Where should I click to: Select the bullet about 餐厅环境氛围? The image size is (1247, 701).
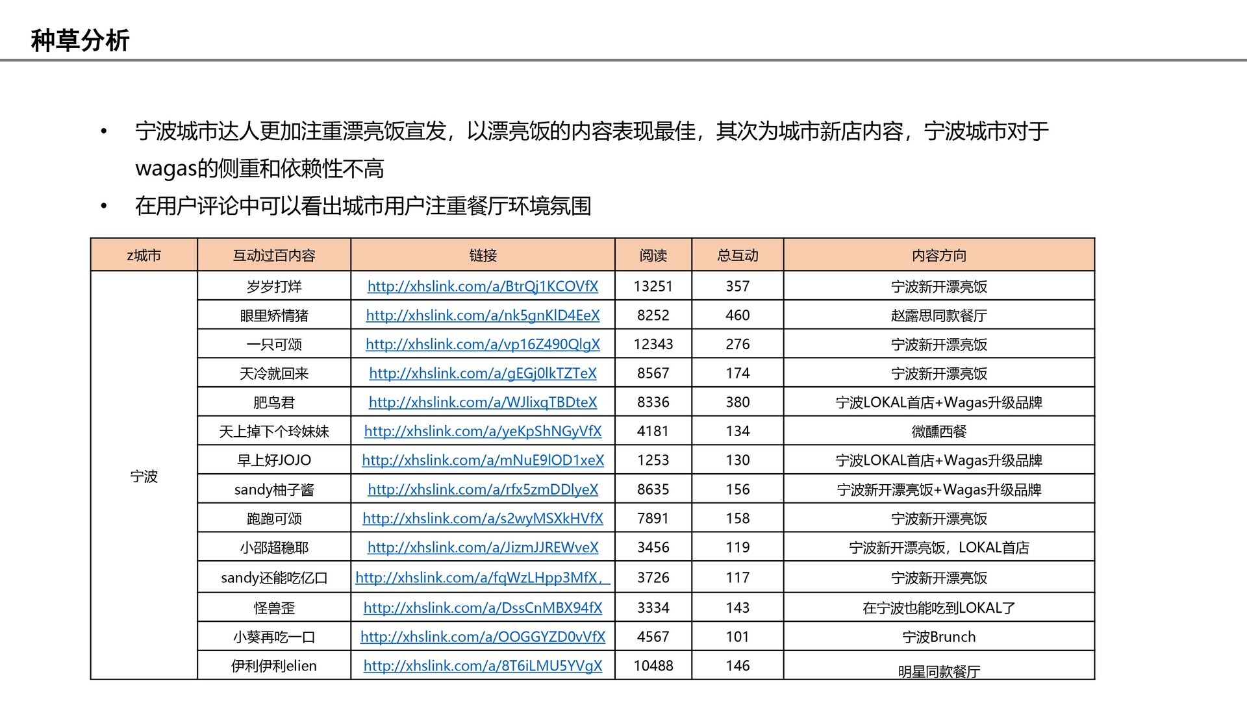tap(363, 206)
